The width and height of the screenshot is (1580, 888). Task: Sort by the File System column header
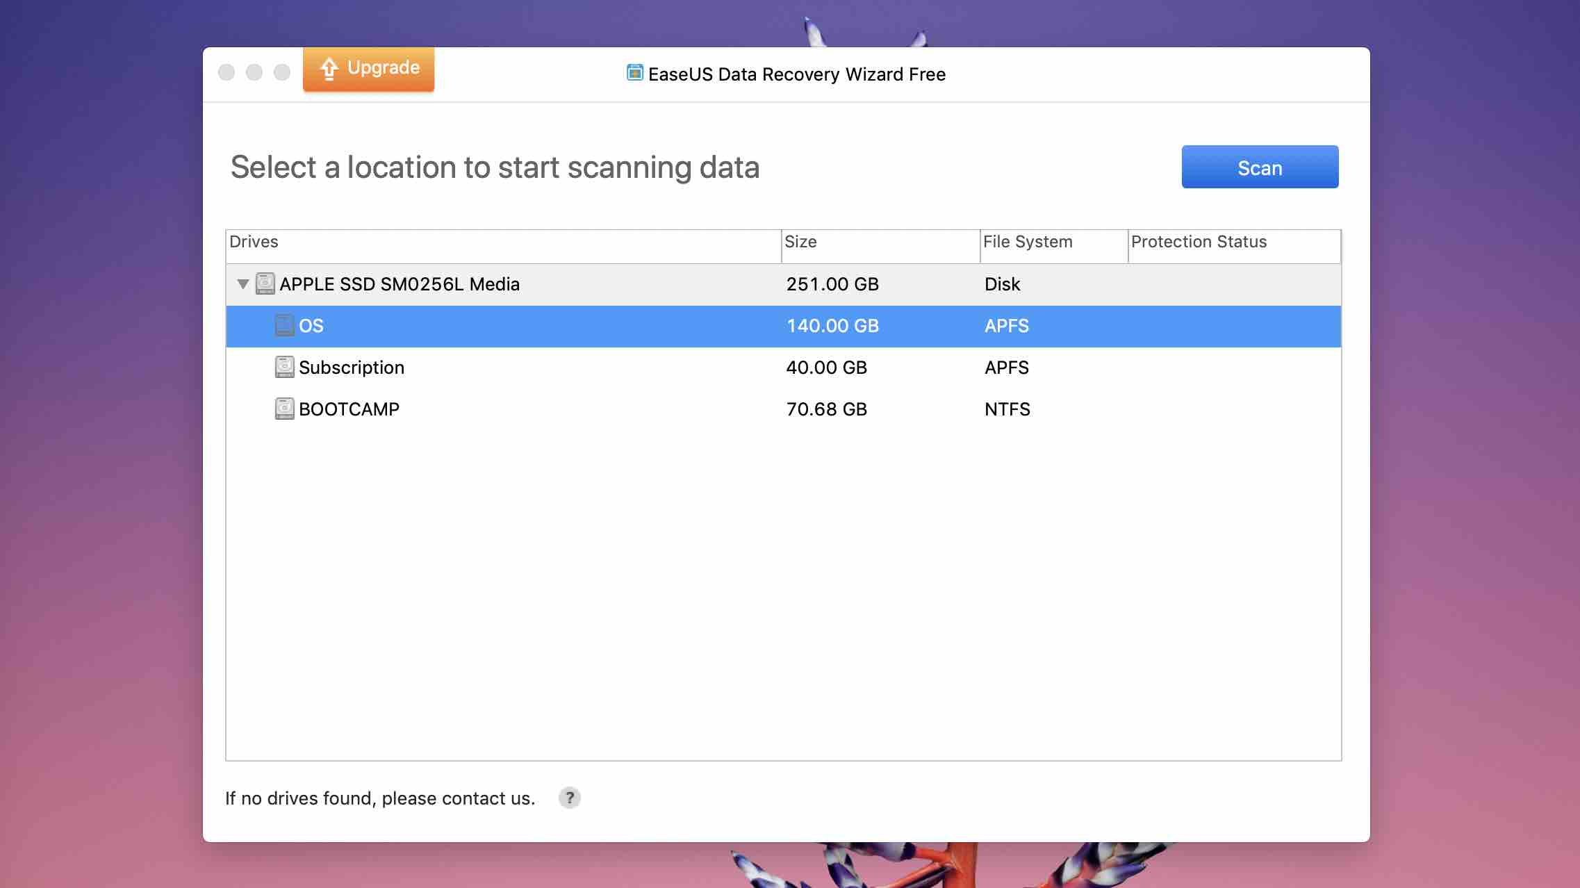[x=1053, y=246]
